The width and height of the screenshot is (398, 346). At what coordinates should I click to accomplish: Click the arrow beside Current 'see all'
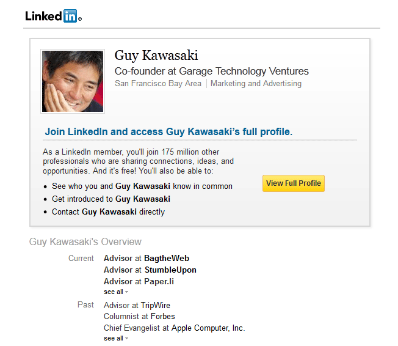[126, 292]
